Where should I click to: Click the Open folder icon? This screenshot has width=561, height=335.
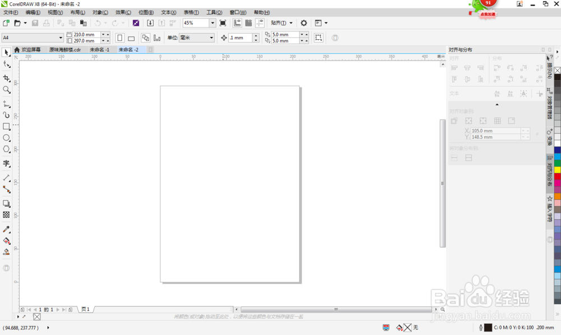[x=17, y=23]
